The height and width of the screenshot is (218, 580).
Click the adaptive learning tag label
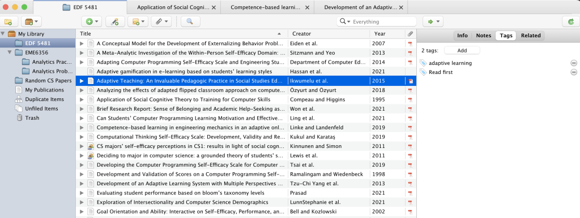(450, 63)
